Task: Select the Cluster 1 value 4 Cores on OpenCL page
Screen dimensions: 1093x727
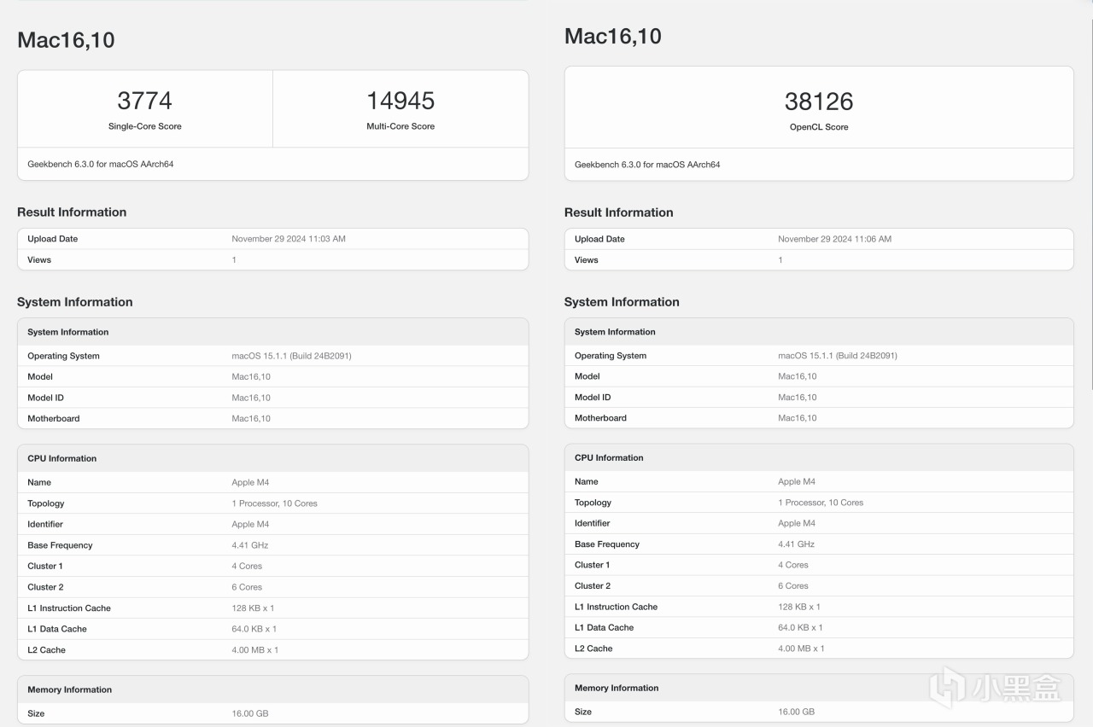Action: tap(793, 565)
